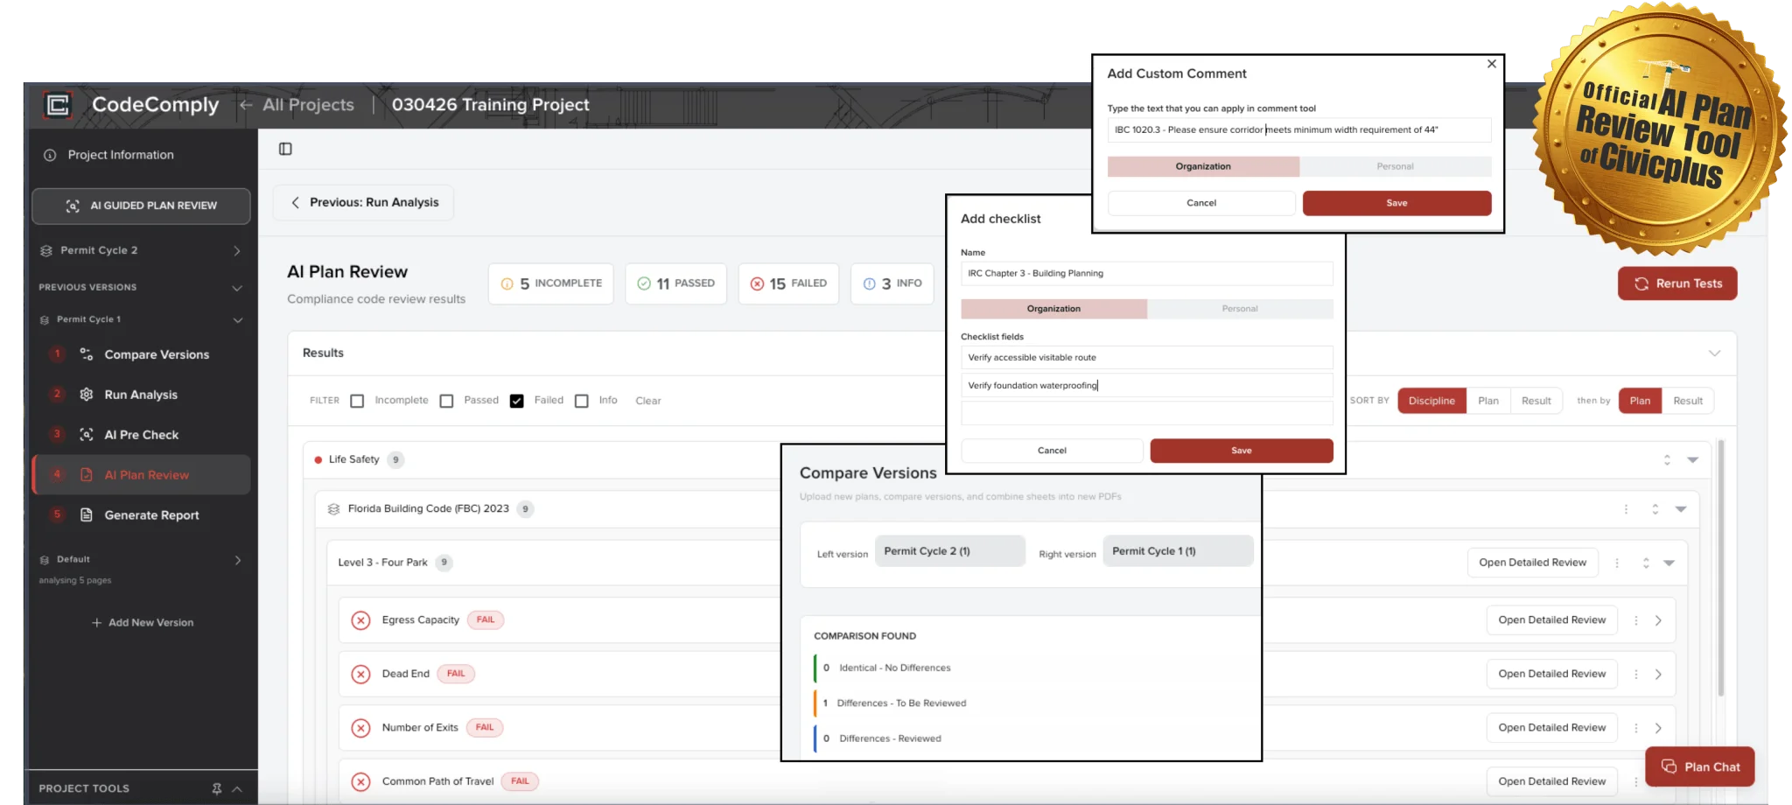Image resolution: width=1792 pixels, height=805 pixels.
Task: Select Personal in Add Custom Comment dialog
Action: pyautogui.click(x=1396, y=166)
